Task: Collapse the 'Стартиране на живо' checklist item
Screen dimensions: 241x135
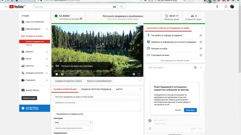Action: [x=201, y=55]
